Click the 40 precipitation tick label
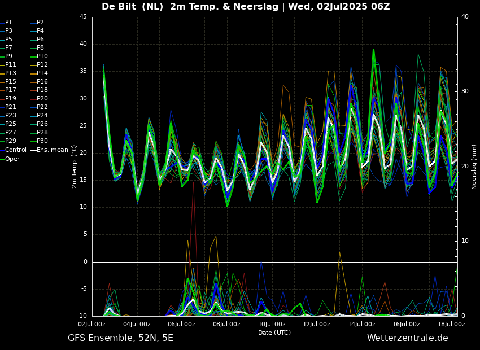480x350 pixels. pyautogui.click(x=465, y=17)
